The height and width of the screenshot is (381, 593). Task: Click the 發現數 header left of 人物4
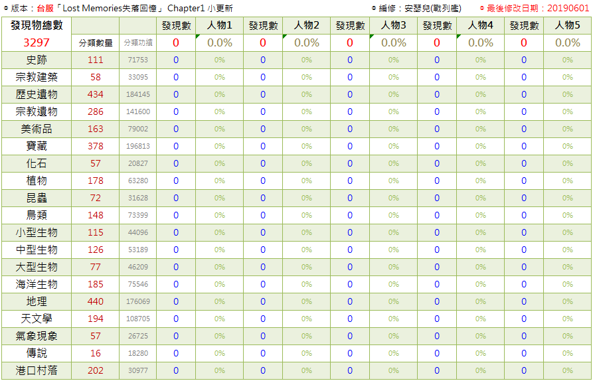pyautogui.click(x=437, y=26)
